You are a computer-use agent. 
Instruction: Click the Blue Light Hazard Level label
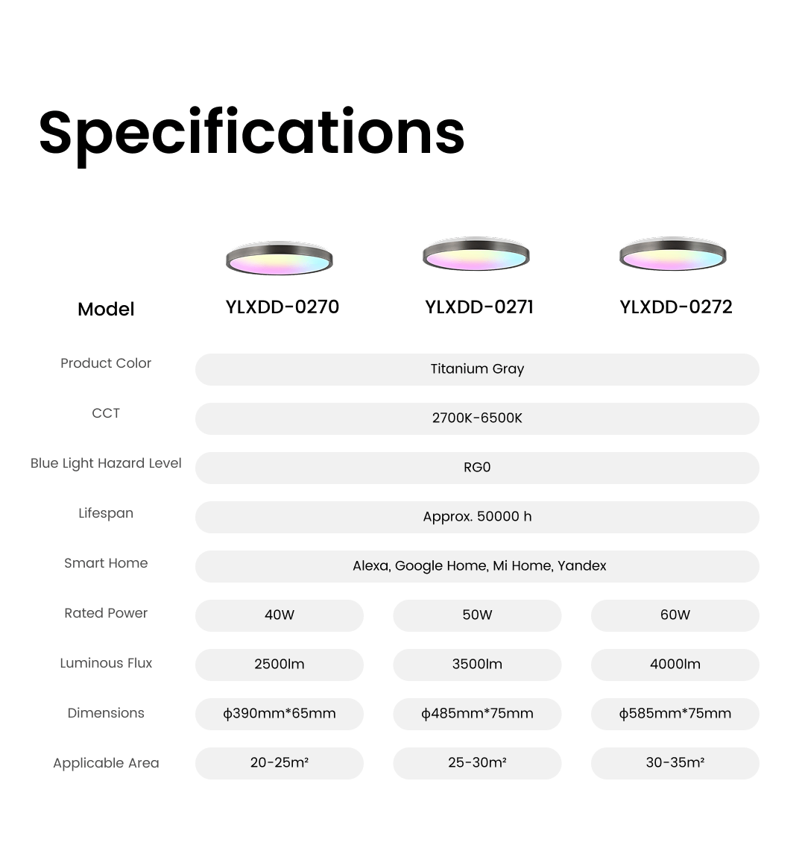(106, 463)
